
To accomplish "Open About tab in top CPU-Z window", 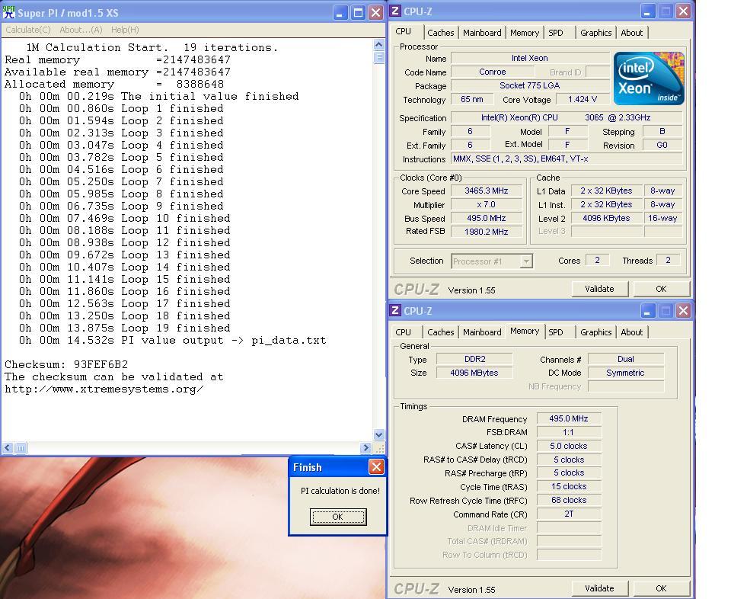I will pos(632,33).
